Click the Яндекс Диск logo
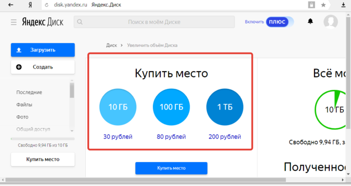Screen dimensions: 351x186 pos(43,22)
